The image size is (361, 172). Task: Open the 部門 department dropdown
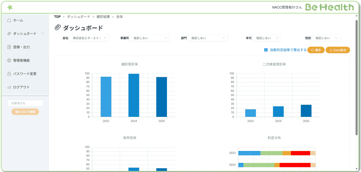pos(208,38)
